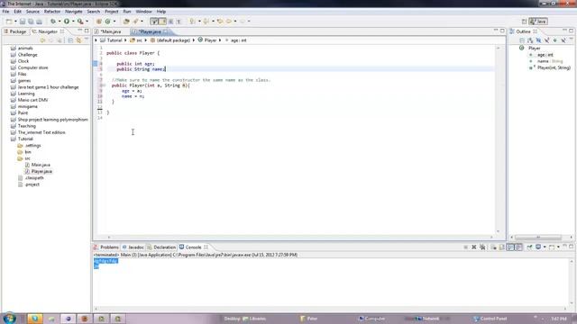Click the Next Annotation toolbar icon
The width and height of the screenshot is (577, 324).
(x=192, y=22)
